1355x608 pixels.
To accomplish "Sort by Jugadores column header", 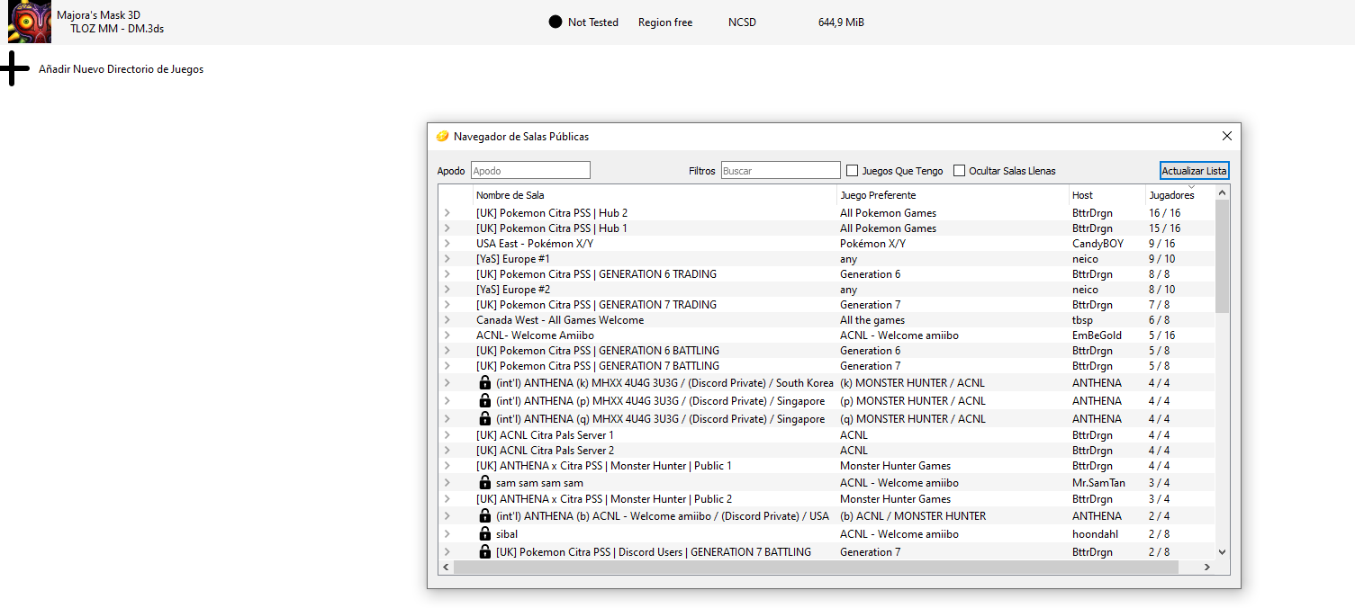I will click(x=1180, y=195).
